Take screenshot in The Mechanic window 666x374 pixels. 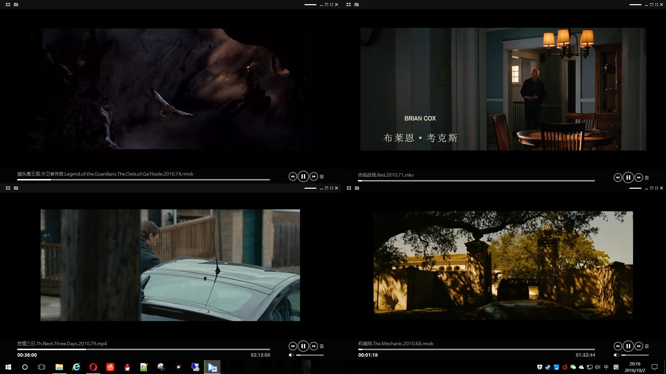(357, 188)
